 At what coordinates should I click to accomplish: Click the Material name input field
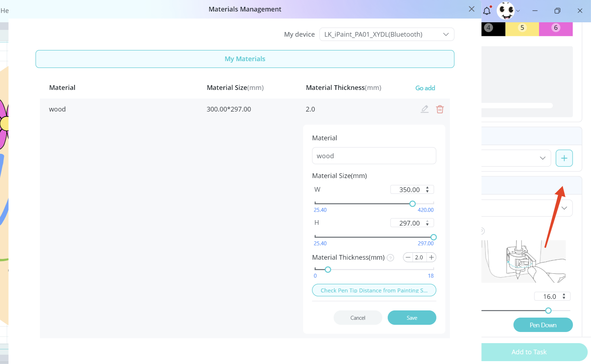(x=374, y=156)
